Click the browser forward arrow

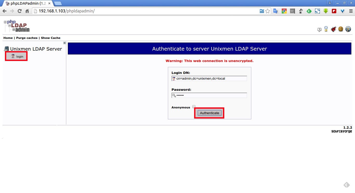click(x=12, y=11)
